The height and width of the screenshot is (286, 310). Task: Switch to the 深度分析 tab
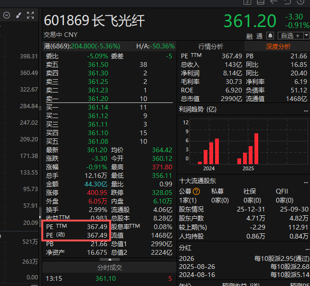(x=278, y=46)
